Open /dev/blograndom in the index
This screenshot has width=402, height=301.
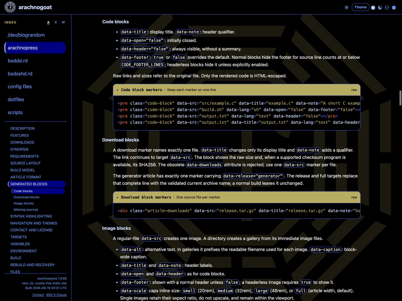35,35
